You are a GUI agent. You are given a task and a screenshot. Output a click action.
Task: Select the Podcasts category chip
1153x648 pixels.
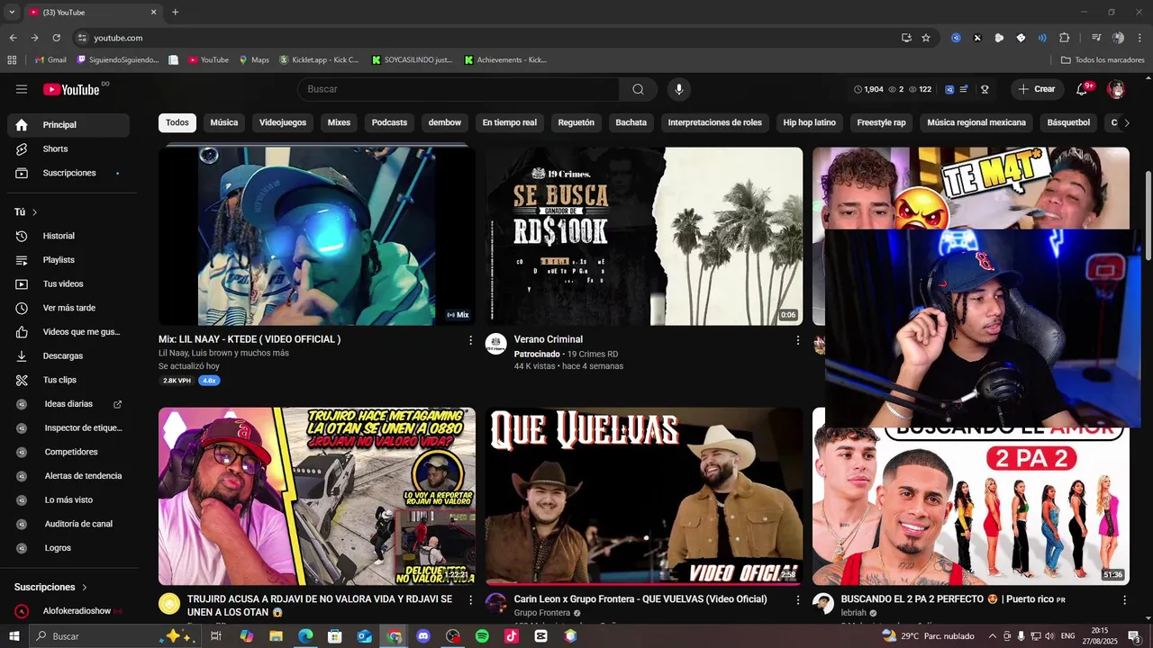click(x=390, y=122)
